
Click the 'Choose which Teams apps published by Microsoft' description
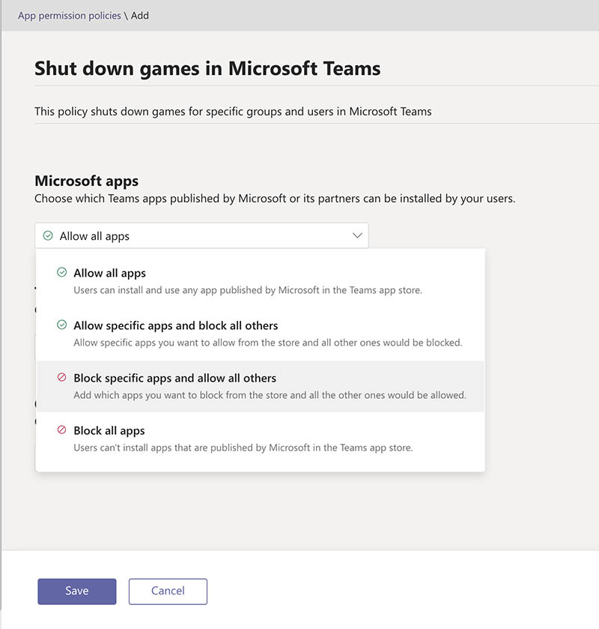275,199
